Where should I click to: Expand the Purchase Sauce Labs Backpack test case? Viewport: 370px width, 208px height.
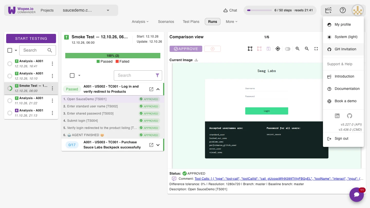[158, 145]
